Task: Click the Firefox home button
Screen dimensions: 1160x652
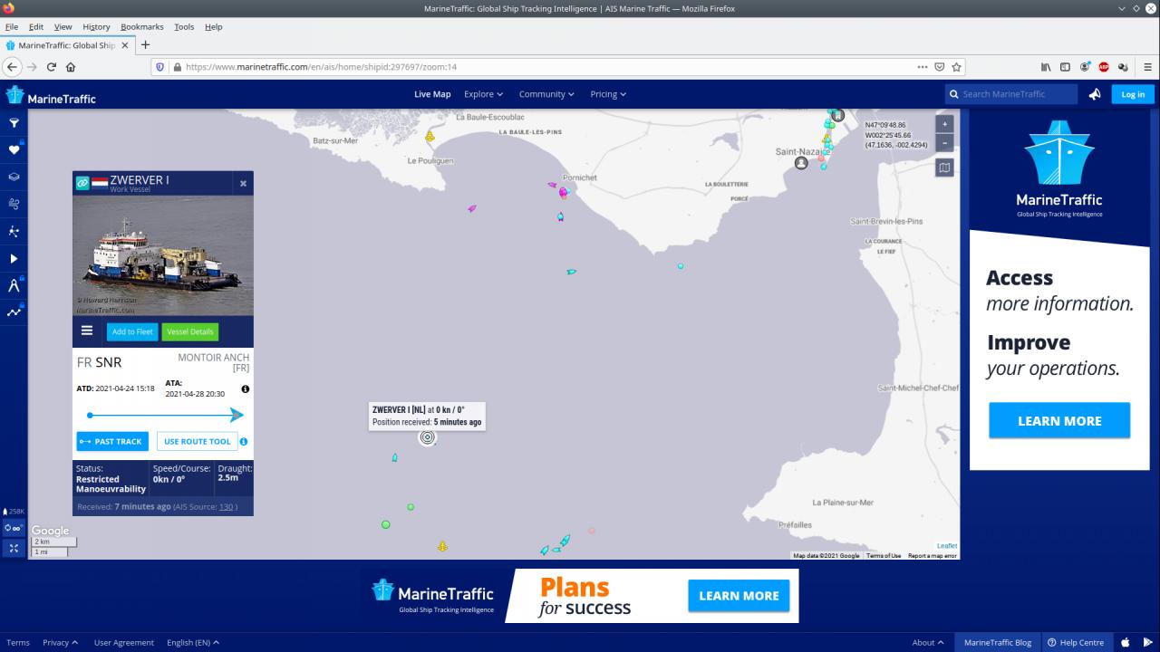Action: click(71, 67)
